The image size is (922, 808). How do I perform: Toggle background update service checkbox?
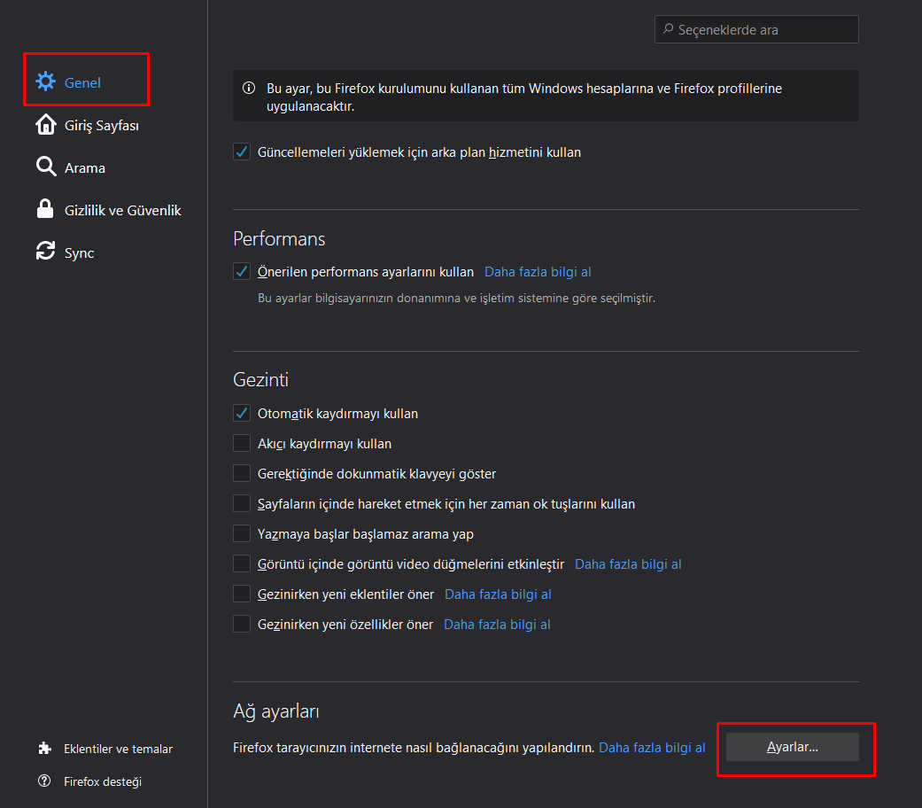click(x=242, y=152)
